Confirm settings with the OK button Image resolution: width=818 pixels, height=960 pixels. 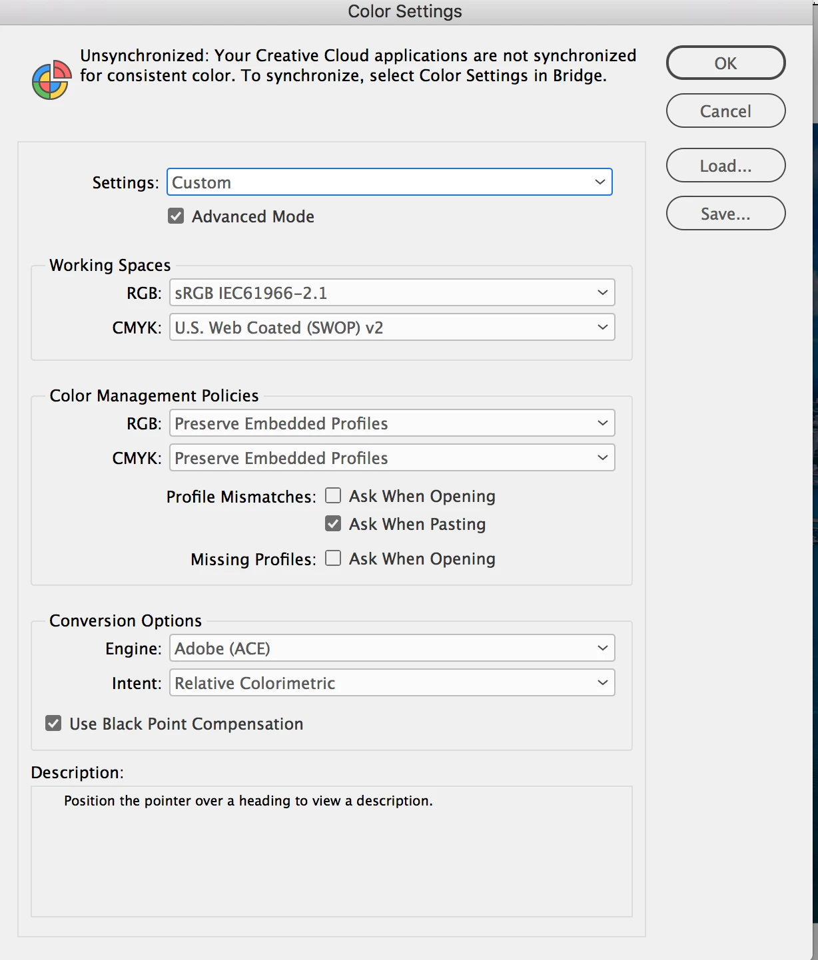tap(726, 63)
